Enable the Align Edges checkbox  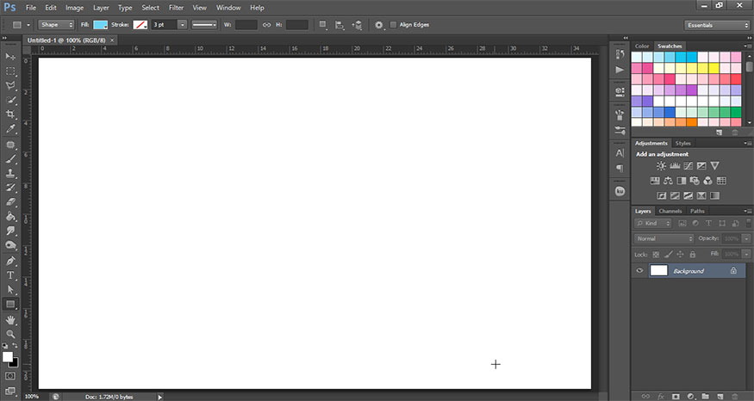(394, 25)
